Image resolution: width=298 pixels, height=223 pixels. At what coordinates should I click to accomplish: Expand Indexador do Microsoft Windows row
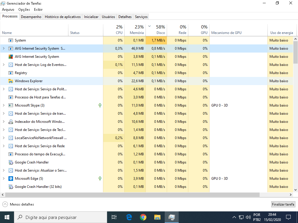[3, 122]
